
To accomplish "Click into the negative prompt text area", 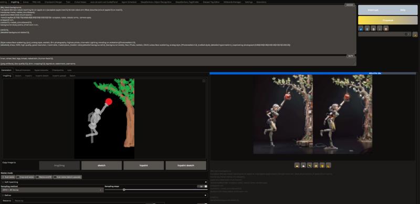I will click(178, 61).
